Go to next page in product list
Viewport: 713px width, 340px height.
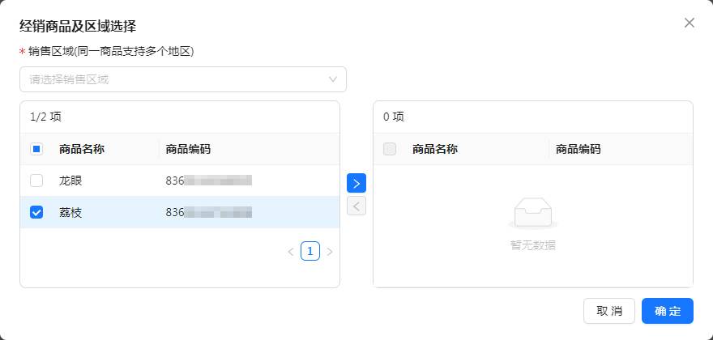tap(330, 252)
